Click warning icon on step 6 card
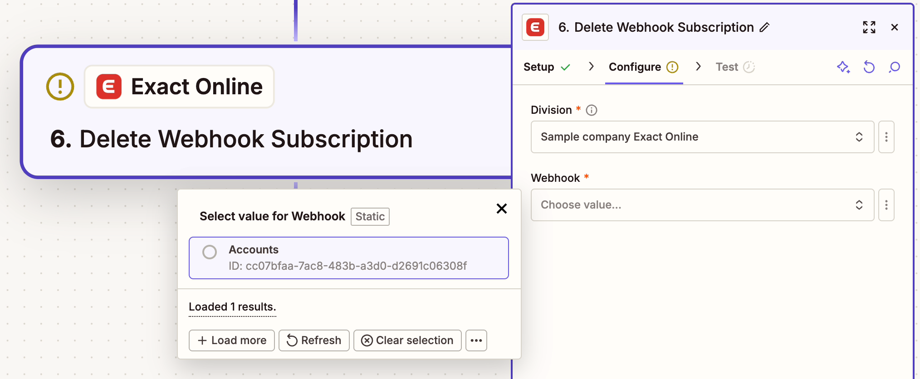Screen dimensions: 920x379 (x=60, y=87)
